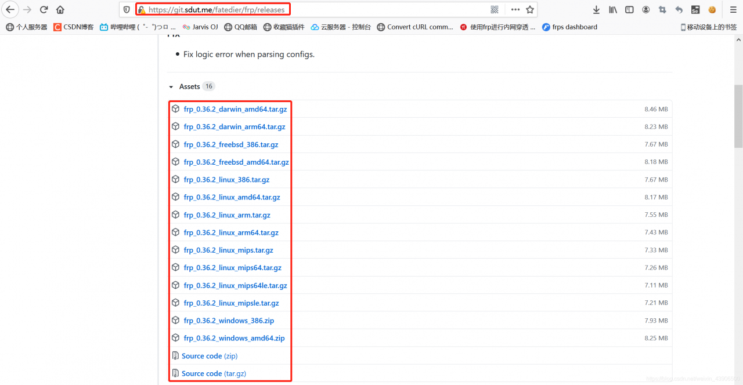Open the 哔哩哔哩 bookmark
Screen dimensions: 743x385
[x=138, y=27]
